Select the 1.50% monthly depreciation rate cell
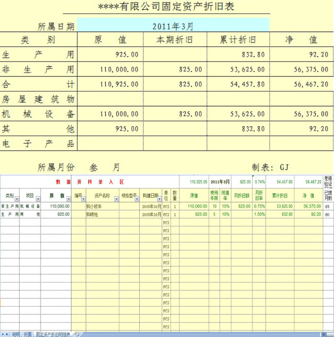Viewport: 334px width, 337px height. click(x=259, y=214)
